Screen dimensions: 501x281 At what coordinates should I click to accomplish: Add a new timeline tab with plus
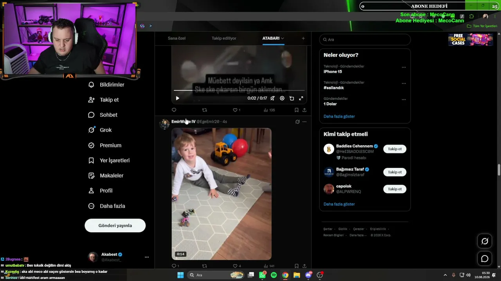(303, 38)
